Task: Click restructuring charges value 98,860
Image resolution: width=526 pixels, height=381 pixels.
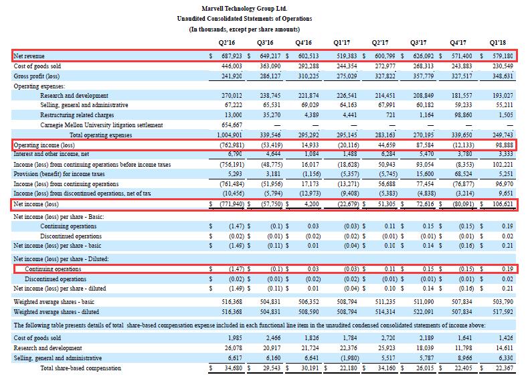Action: pos(462,115)
